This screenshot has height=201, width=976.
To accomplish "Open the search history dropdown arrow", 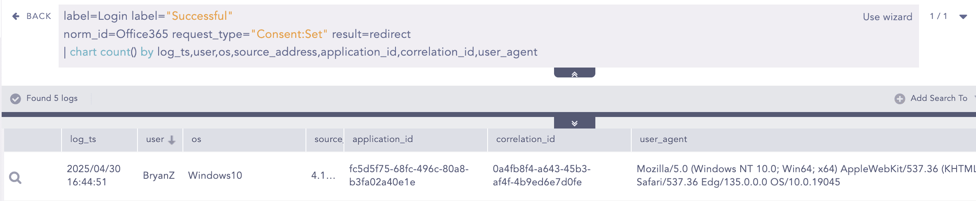I will (x=963, y=17).
